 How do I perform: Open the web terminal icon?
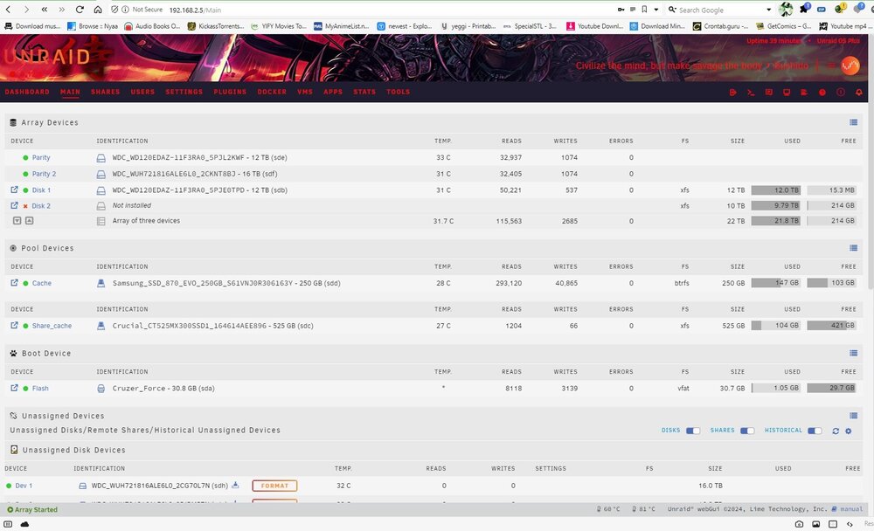point(751,93)
